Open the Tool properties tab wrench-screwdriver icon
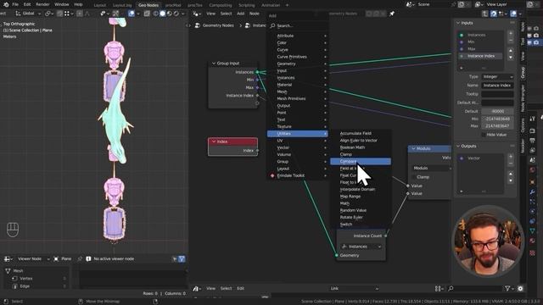This screenshot has width=543, height=305. pos(533,119)
